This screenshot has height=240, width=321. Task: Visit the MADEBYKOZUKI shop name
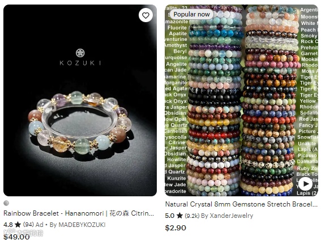click(x=82, y=225)
